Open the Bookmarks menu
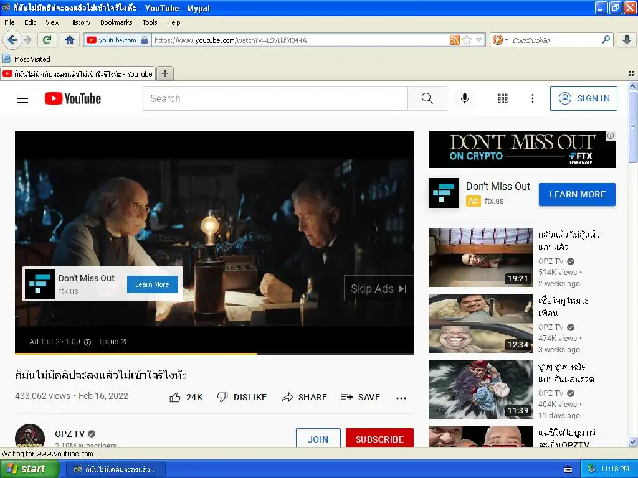This screenshot has width=638, height=478. [x=116, y=22]
